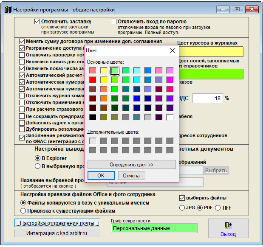Open Интеграция с kad.arbitr.ru settings

tap(57, 233)
